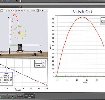Viewport: 105px width, 100px height.
Task: Click the fast-forward double arrow button
Action: click(x=5, y=97)
